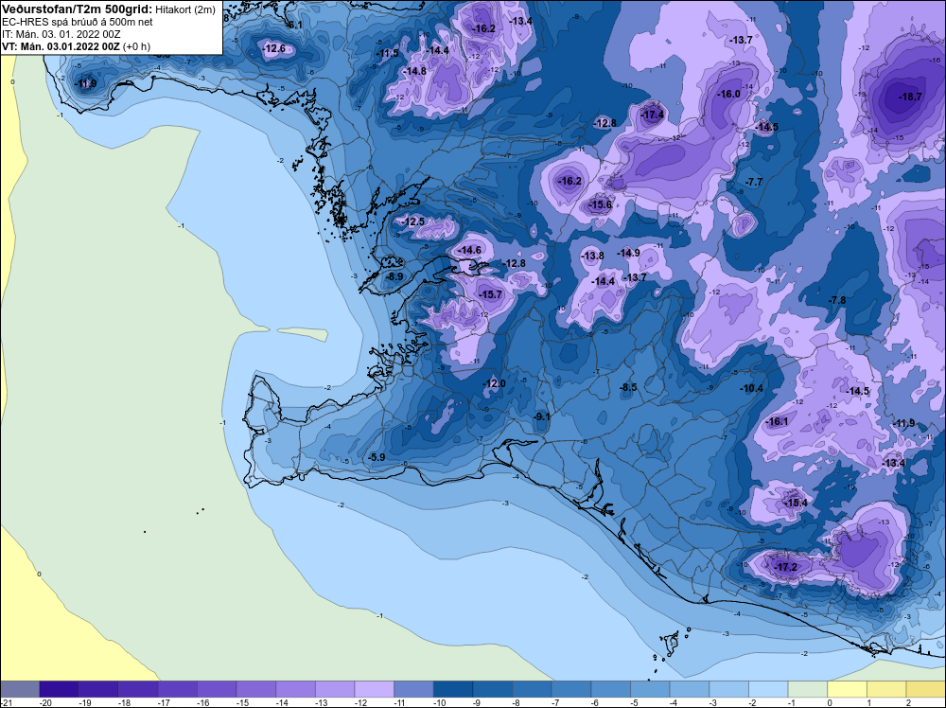Click the 'VT: Mán. 03.01.2022 00Z (+0 h)' line
The height and width of the screenshot is (708, 946).
pyautogui.click(x=76, y=46)
